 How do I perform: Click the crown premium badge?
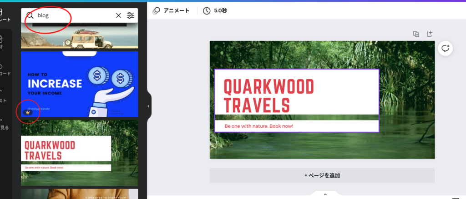click(x=28, y=113)
